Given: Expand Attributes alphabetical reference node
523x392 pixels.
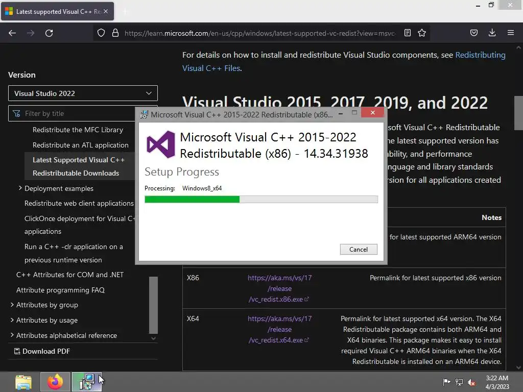Looking at the screenshot, I should tap(12, 335).
